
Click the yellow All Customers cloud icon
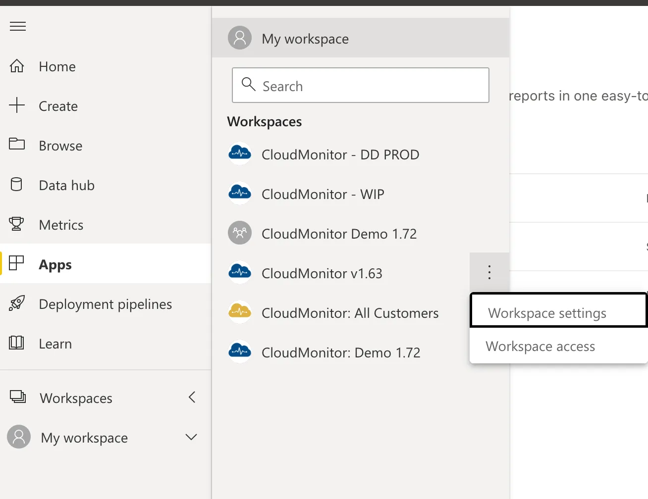[x=240, y=312]
